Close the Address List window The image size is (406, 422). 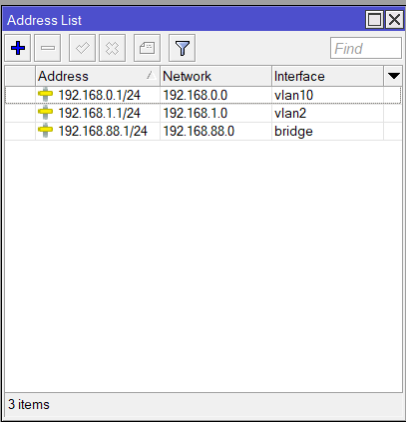coord(394,20)
